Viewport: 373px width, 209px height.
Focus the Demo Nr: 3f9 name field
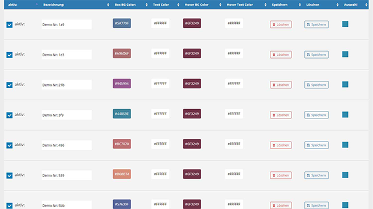[66, 115]
